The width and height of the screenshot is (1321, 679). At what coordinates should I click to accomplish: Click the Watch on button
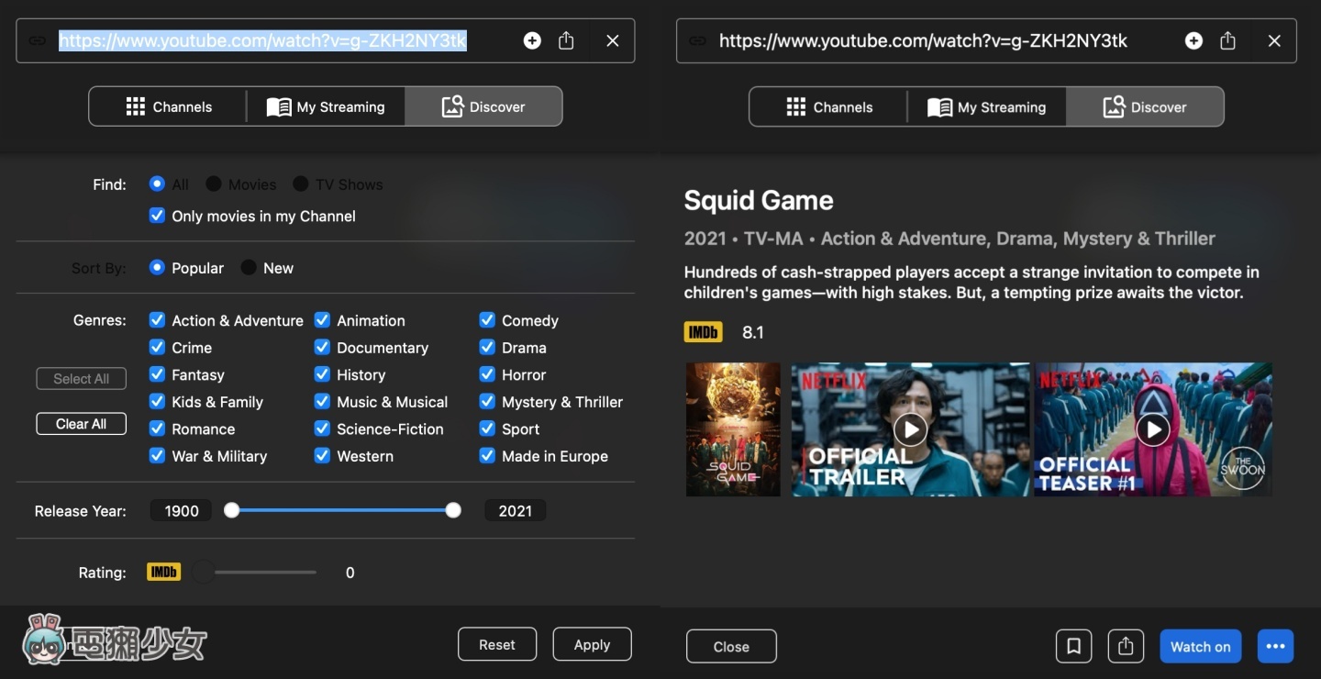tap(1200, 646)
